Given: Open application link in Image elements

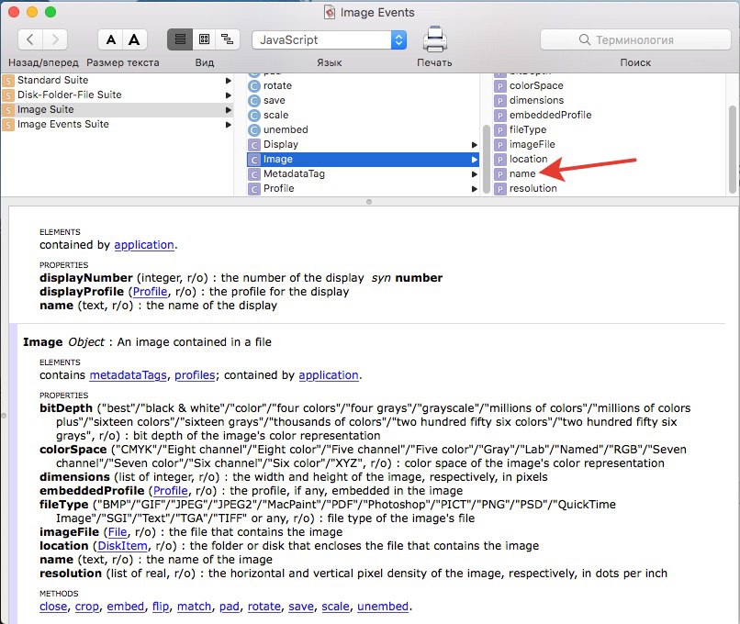Looking at the screenshot, I should click(329, 375).
